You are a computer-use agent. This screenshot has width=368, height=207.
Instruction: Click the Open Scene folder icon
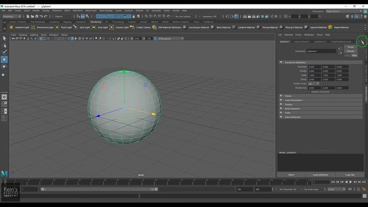pos(32,17)
